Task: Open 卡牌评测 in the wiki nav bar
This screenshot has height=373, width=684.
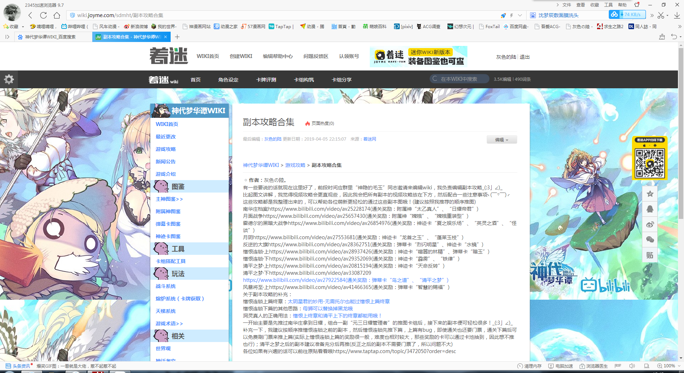Action: 266,79
